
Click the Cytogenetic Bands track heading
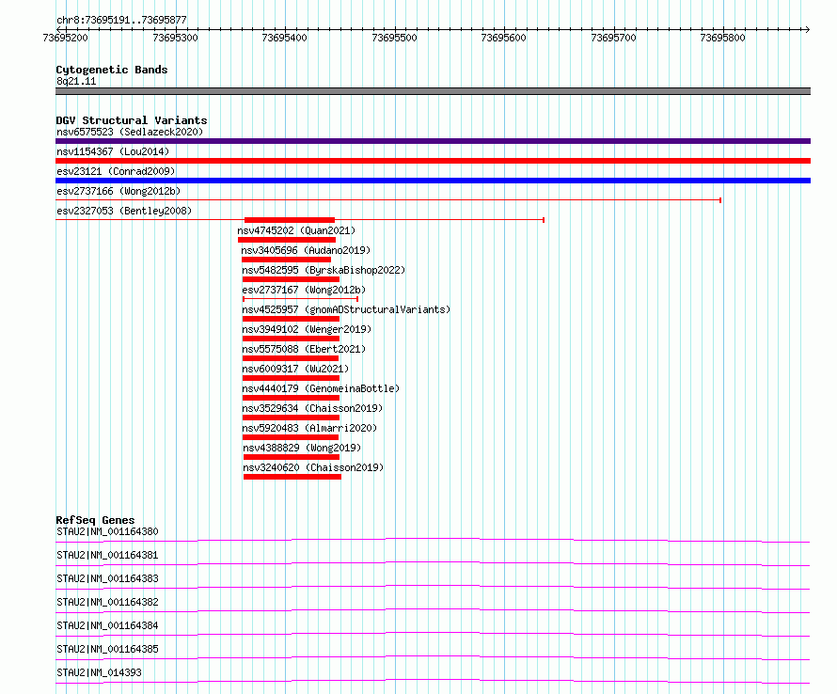click(x=112, y=70)
